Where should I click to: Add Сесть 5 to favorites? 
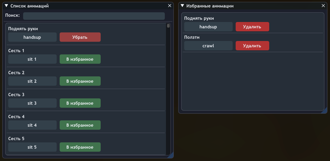coord(80,147)
